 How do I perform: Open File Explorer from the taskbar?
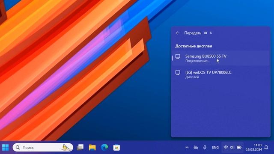pos(92,148)
